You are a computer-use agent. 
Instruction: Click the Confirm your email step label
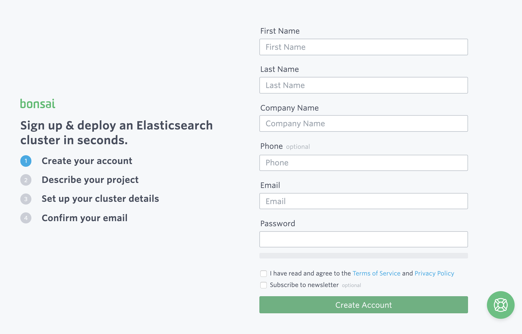(x=84, y=218)
